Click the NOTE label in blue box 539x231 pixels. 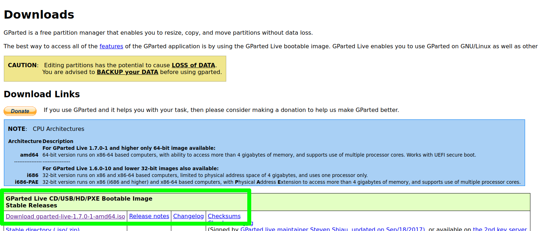coord(17,129)
